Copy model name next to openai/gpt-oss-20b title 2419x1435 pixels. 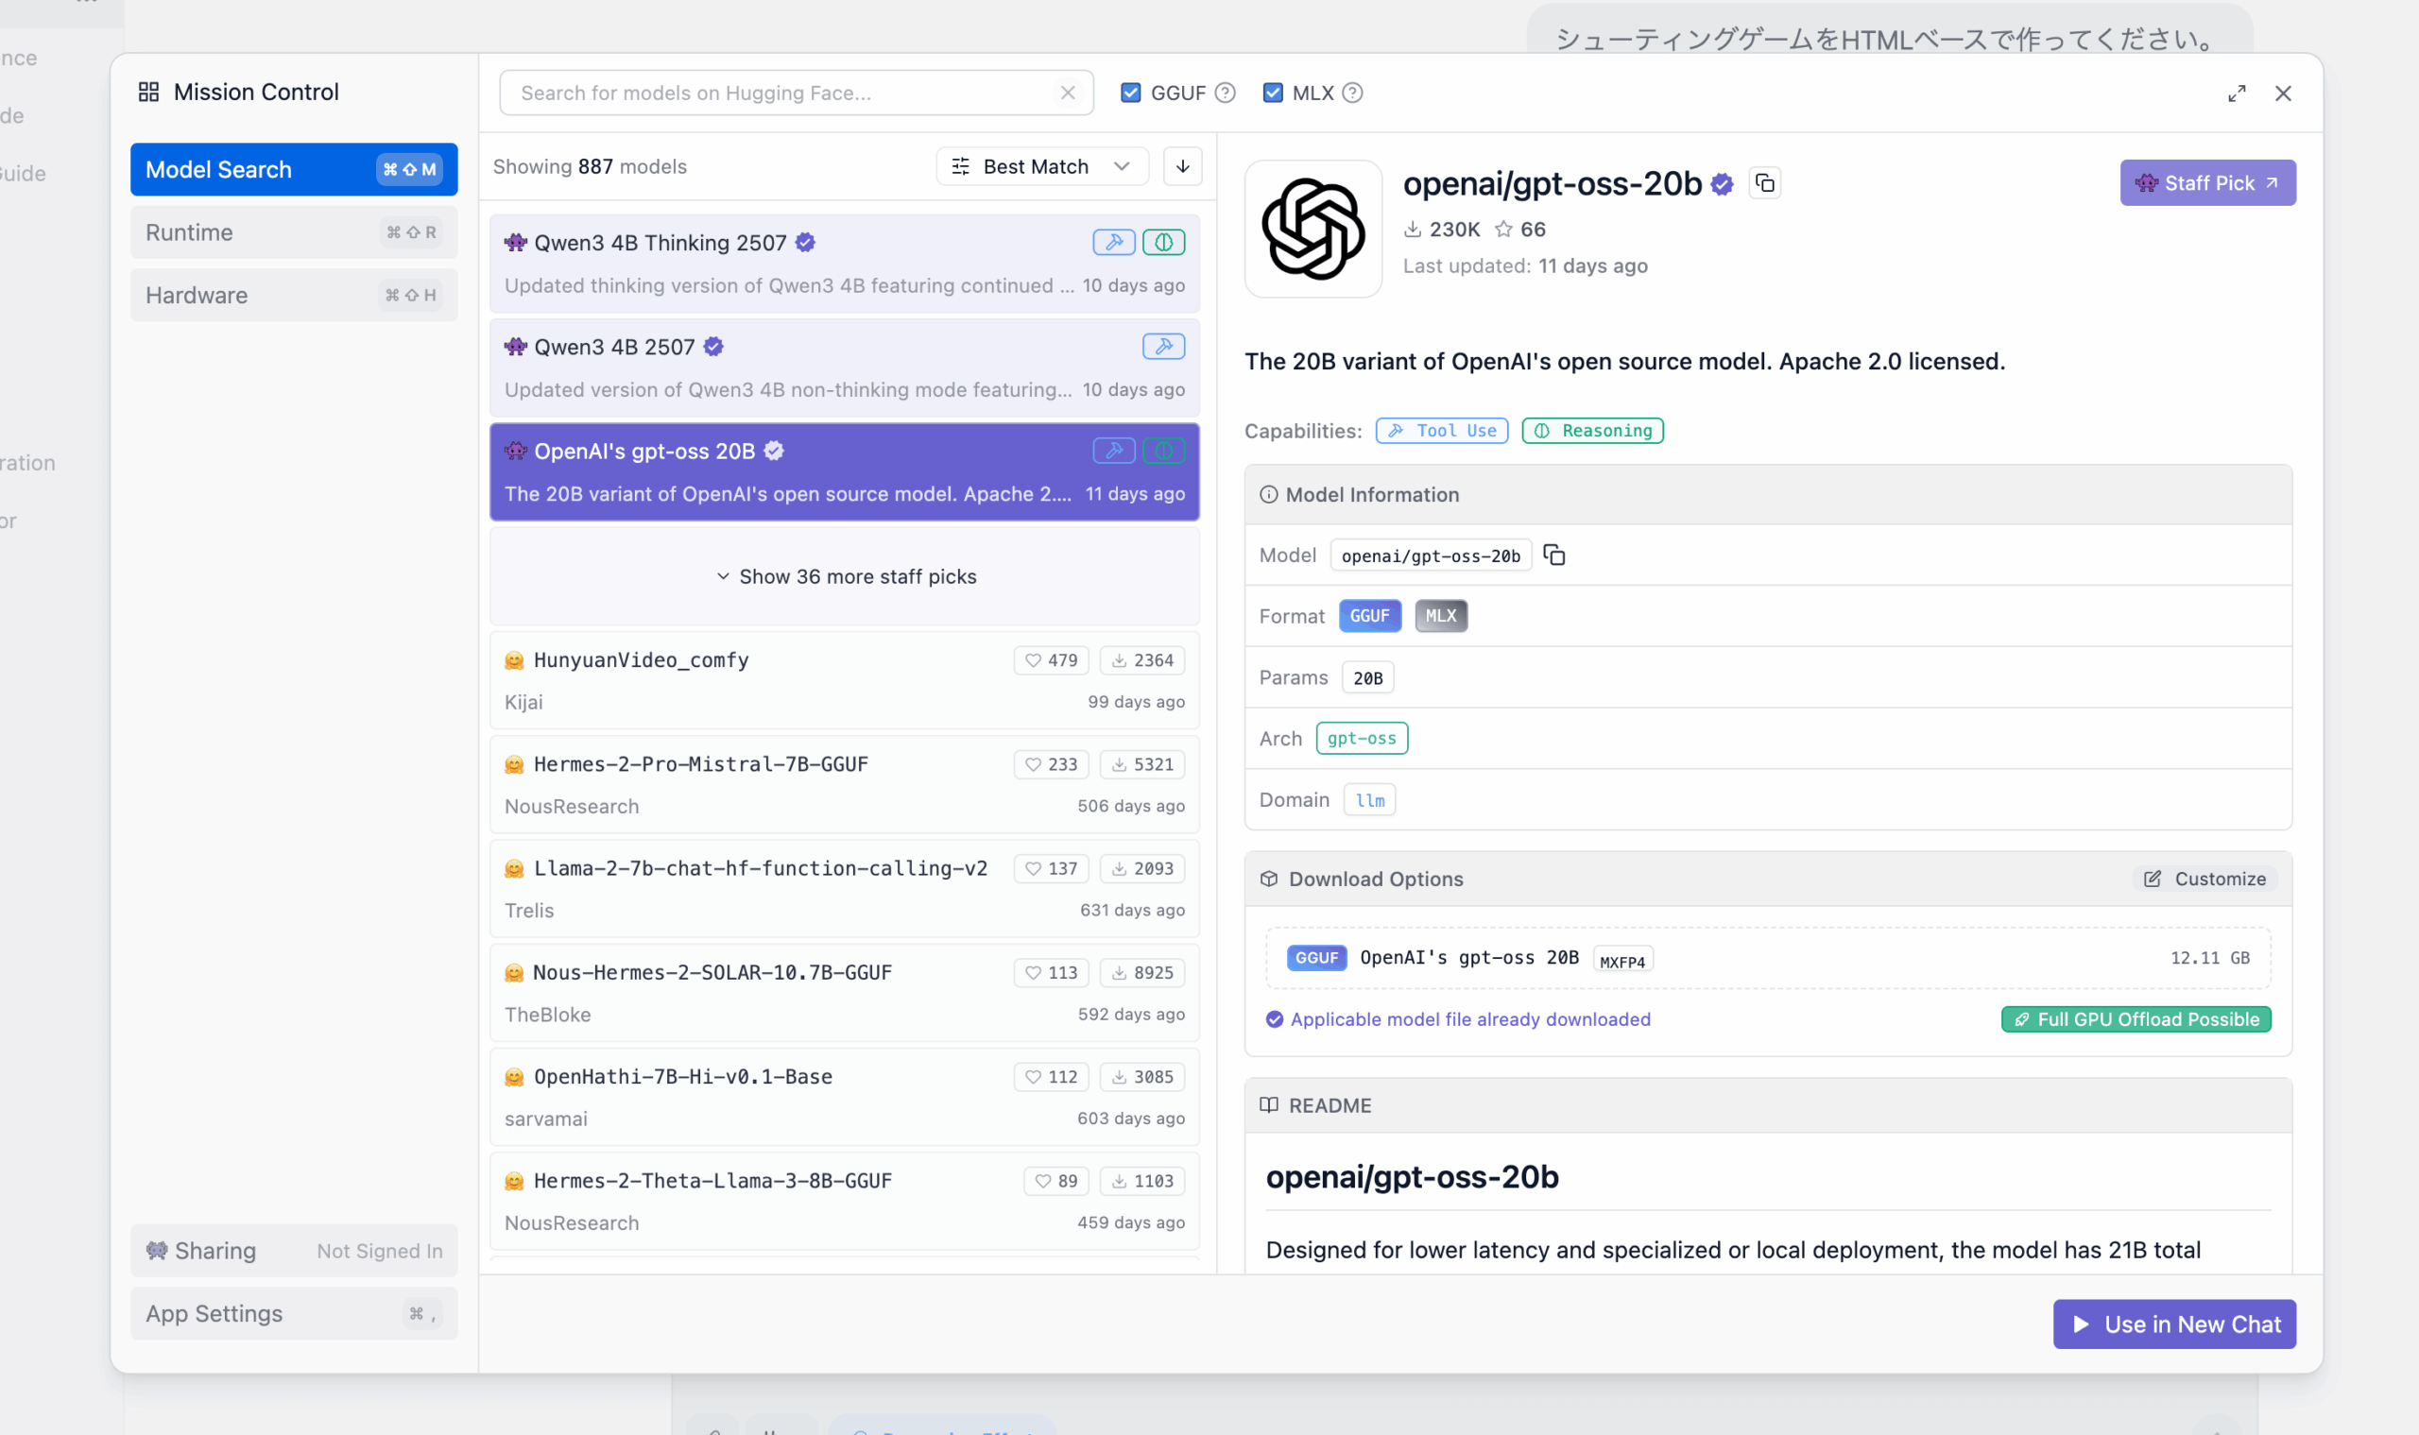tap(1764, 182)
